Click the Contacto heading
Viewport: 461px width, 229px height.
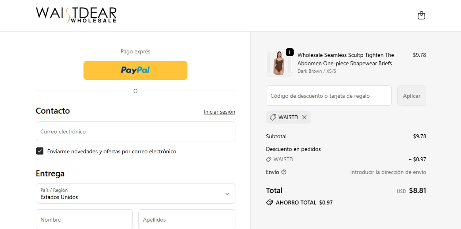click(x=53, y=111)
